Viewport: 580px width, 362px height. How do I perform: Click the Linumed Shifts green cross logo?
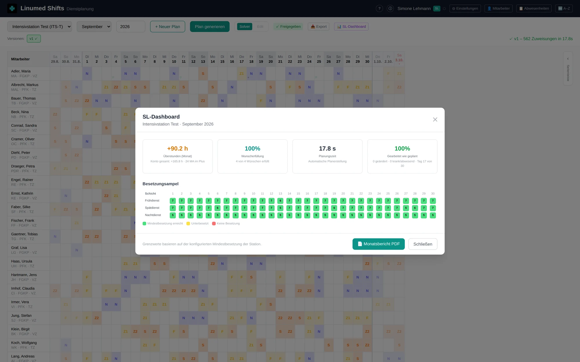click(x=12, y=8)
